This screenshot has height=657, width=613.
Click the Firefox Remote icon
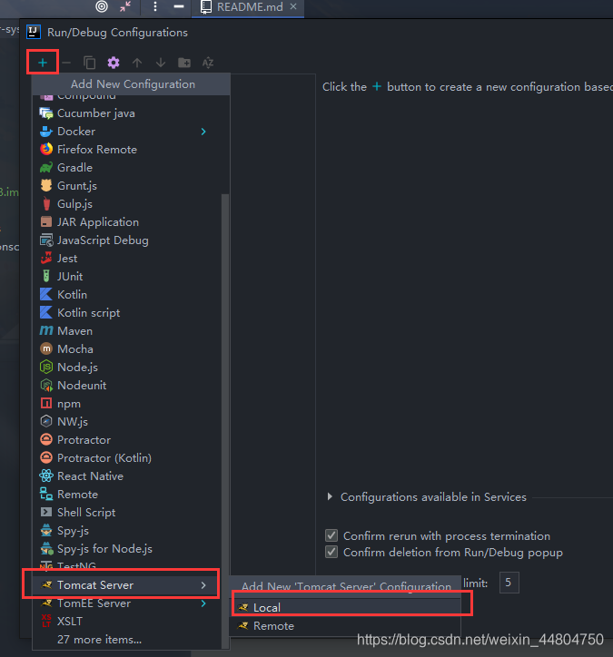click(46, 149)
